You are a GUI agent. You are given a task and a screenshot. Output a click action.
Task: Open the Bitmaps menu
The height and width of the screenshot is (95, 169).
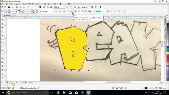pyautogui.click(x=38, y=4)
